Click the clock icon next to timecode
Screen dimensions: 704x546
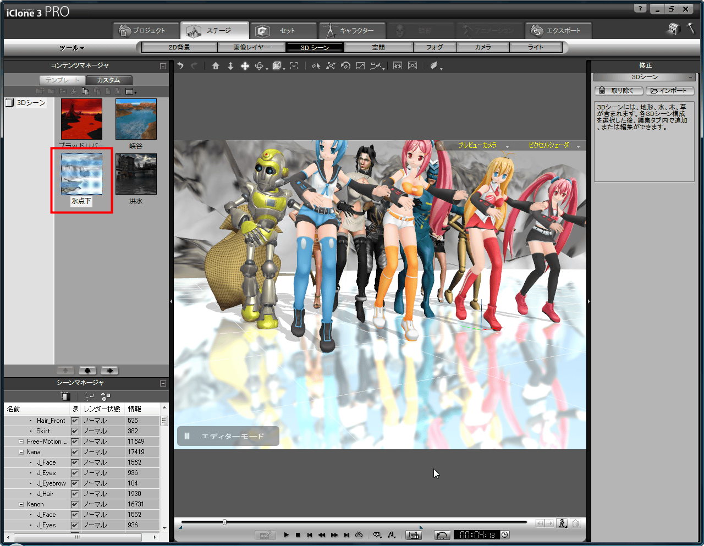(x=505, y=535)
